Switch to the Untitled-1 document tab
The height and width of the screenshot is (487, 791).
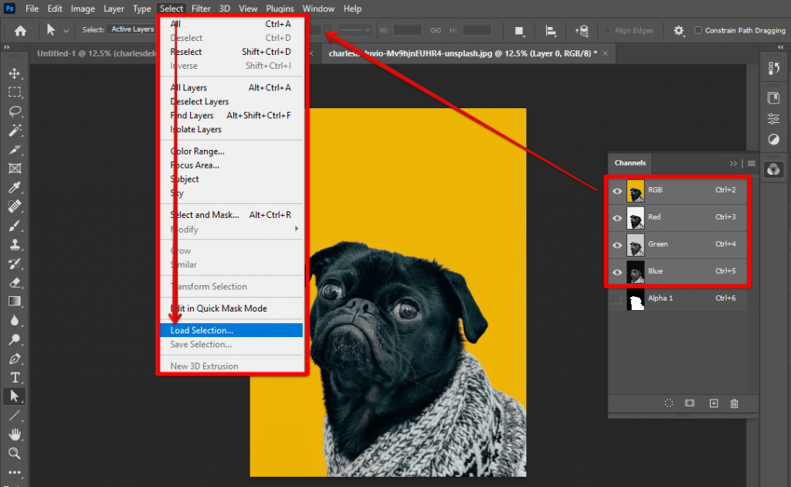click(x=93, y=53)
